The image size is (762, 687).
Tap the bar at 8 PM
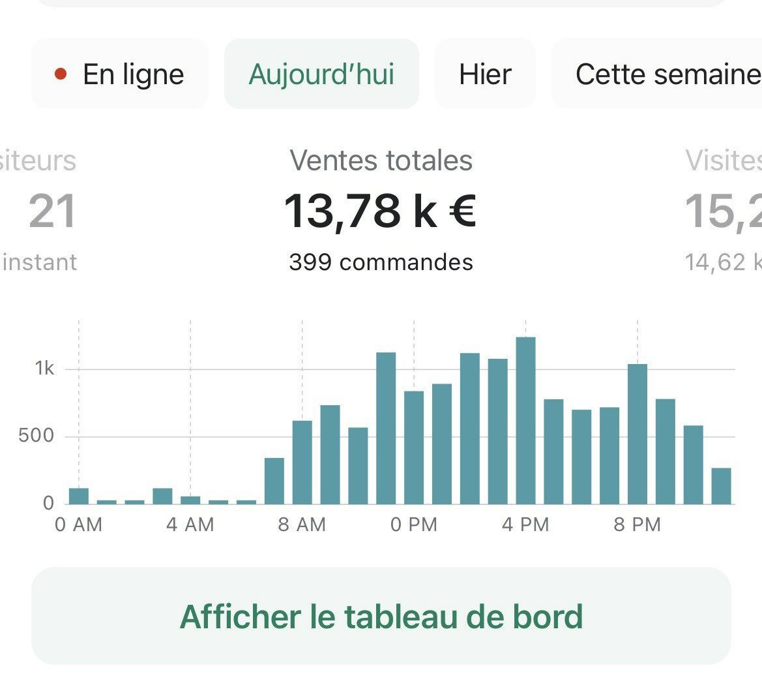[x=637, y=434]
